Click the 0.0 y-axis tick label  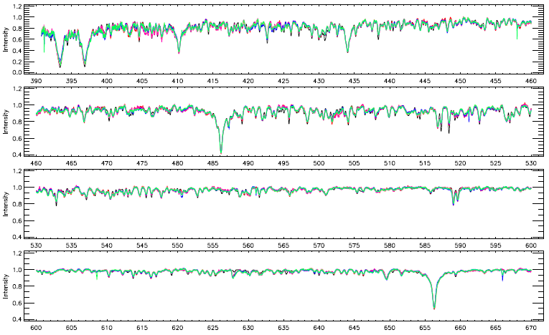point(27,72)
